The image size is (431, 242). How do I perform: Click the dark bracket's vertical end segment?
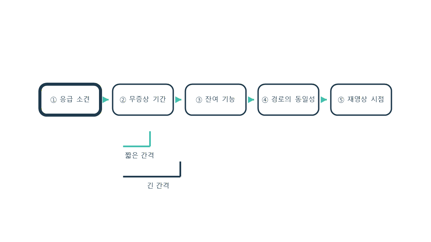pos(180,169)
